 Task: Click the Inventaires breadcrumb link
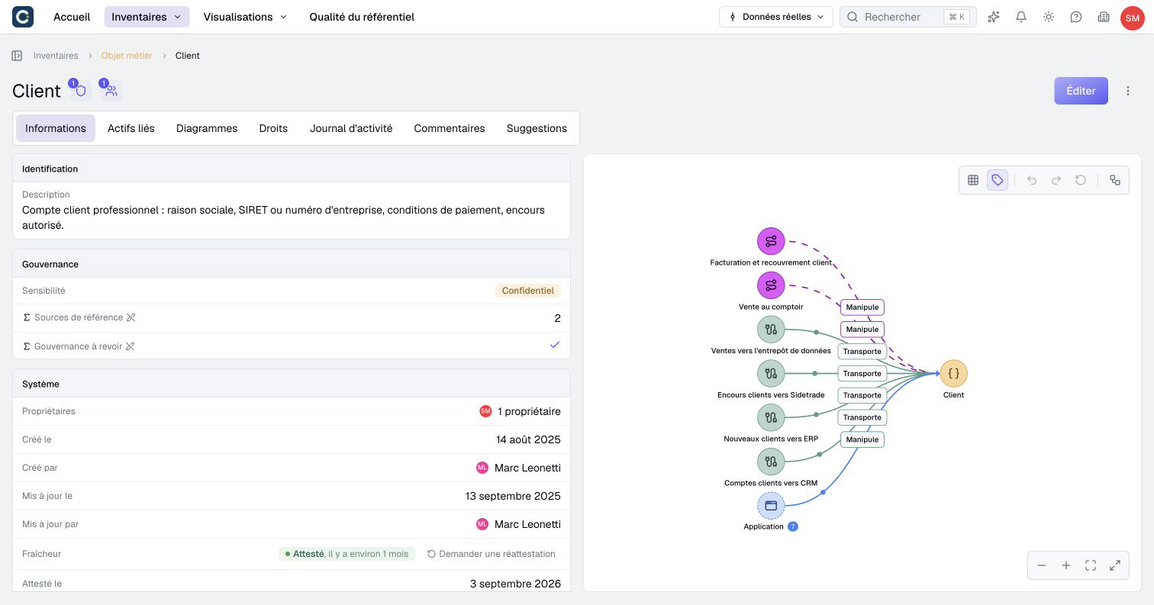[x=56, y=56]
